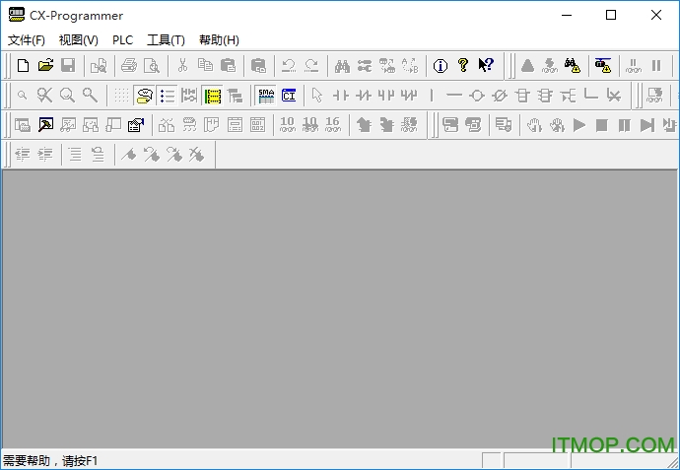Screen dimensions: 680x470
Task: Activate context help arrow-question icon
Action: [486, 65]
